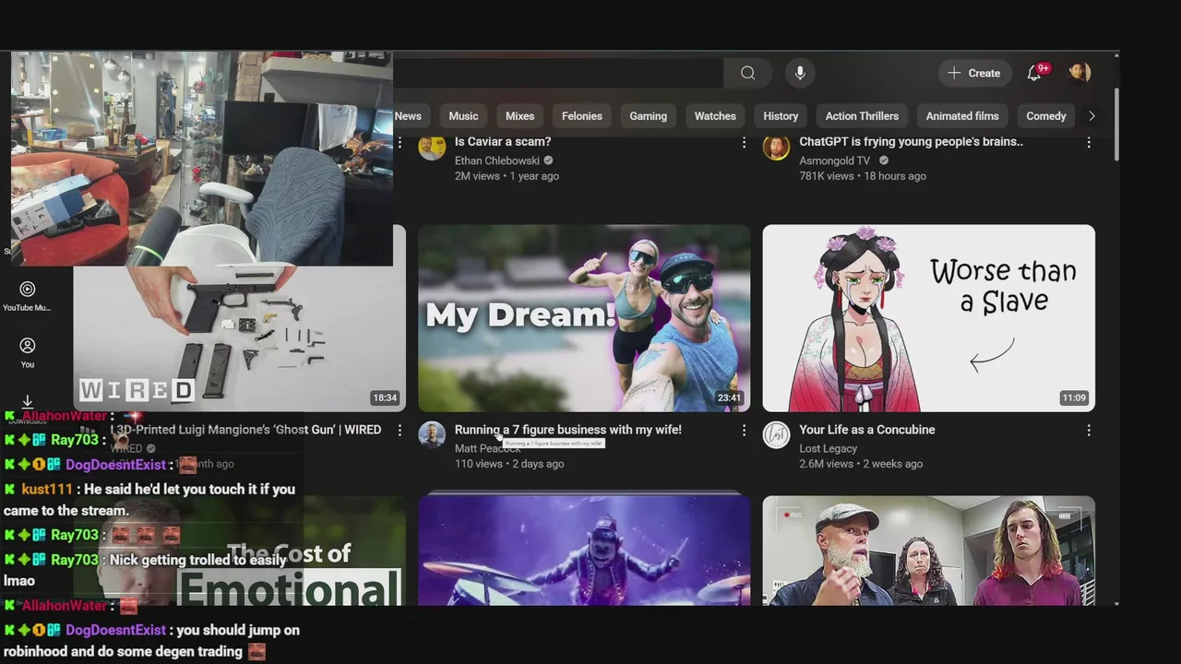Open account profile avatar

coord(1080,73)
